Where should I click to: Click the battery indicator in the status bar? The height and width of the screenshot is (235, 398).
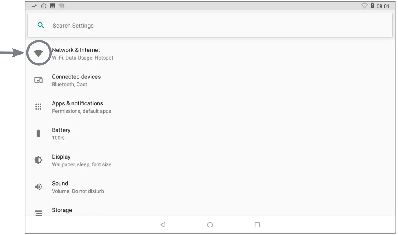tap(373, 5)
